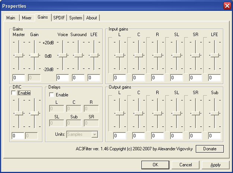Viewport: 233px width, 173px height.
Task: Click the Surround gain value field
Action: pyautogui.click(x=78, y=78)
